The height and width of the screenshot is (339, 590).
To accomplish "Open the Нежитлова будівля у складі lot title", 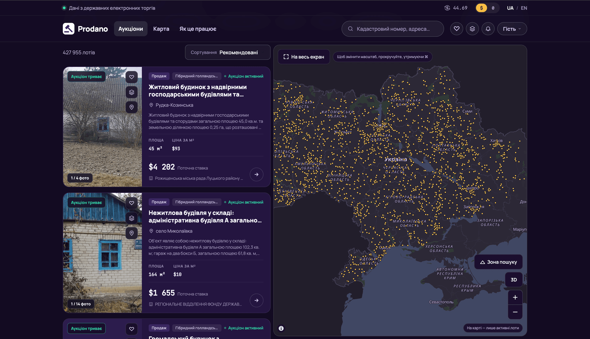I will [205, 217].
